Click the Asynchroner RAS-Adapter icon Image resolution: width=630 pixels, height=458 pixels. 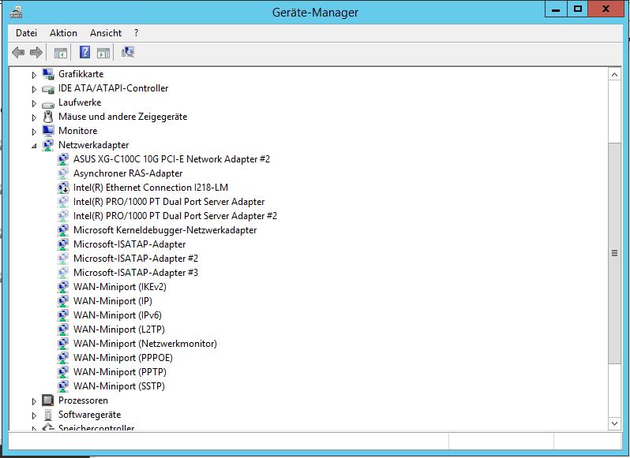pos(63,173)
